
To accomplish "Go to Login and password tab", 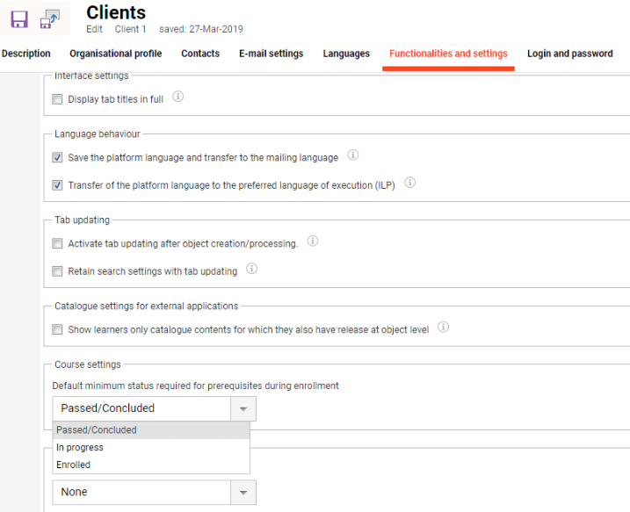I will (569, 54).
